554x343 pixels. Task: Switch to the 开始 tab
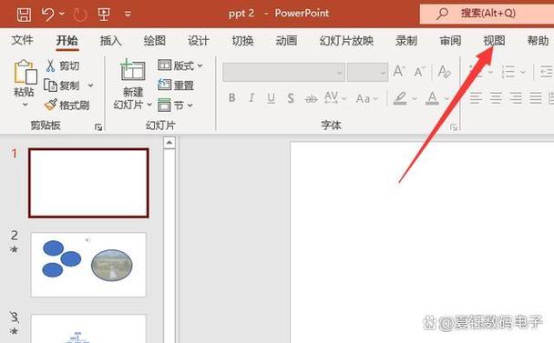[x=67, y=40]
